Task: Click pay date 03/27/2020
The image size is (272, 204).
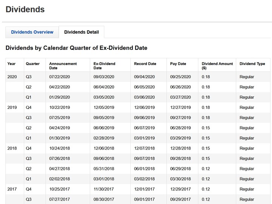Action: point(181,97)
